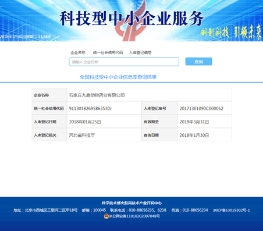Click the date and time in banner
263x231 pixels.
click(x=25, y=37)
